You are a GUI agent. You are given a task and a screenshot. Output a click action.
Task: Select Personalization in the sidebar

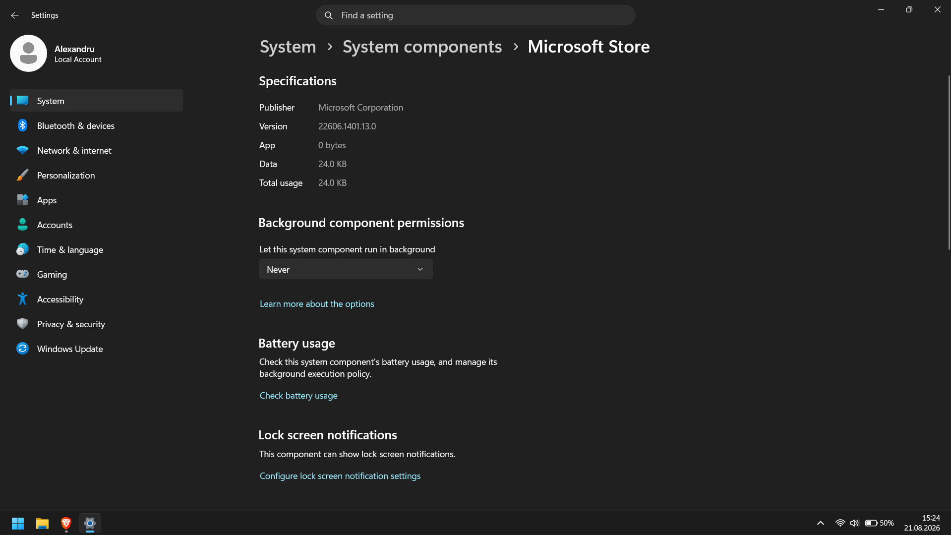tap(96, 175)
